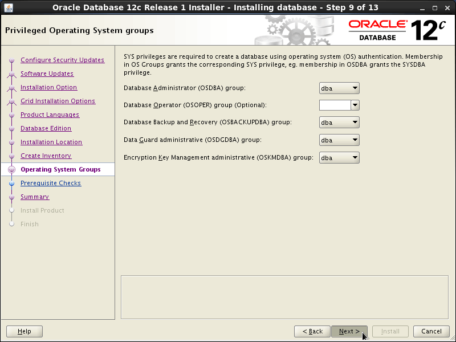Minimize the installer window
This screenshot has width=456, height=342.
(422, 8)
